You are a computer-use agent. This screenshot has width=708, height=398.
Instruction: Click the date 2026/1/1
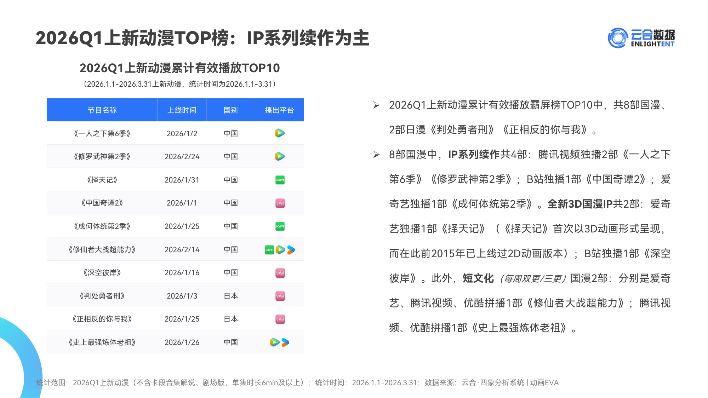[x=182, y=203]
